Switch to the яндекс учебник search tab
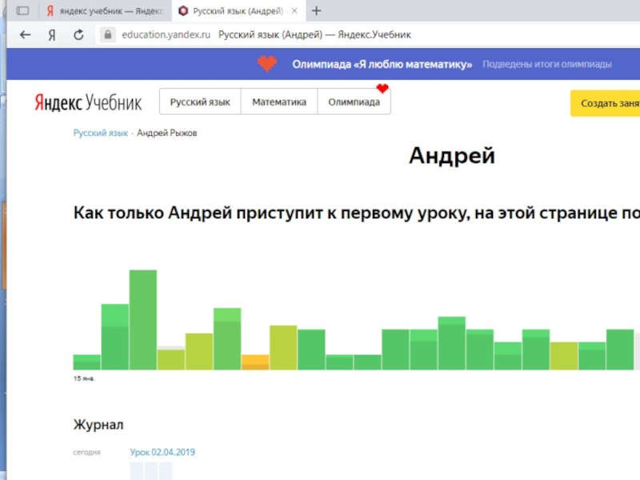Screen dimensions: 640x480 tap(106, 11)
